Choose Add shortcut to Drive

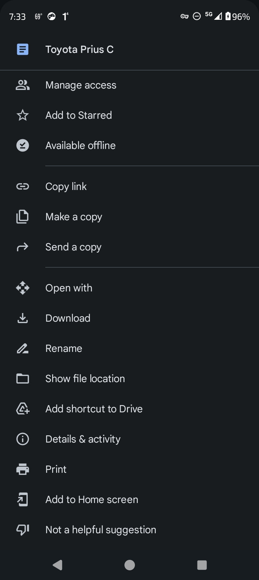129,409
